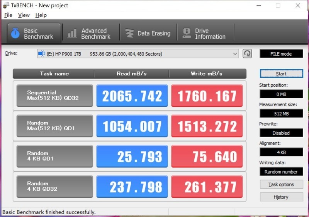This screenshot has height=217, width=309.
Task: Open Task options
Action: click(x=281, y=185)
